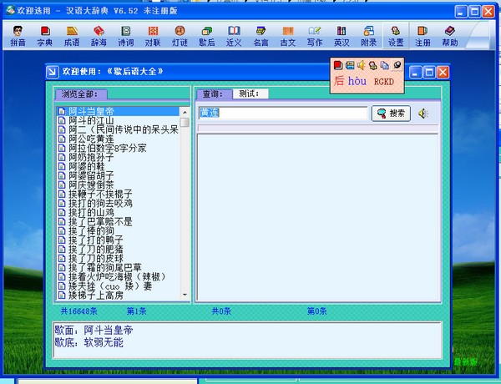501x384 pixels.
Task: Select the 浏览全部 tab
Action: coord(81,94)
